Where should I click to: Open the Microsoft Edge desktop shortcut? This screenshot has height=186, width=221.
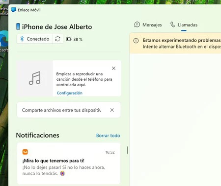coord(4,41)
